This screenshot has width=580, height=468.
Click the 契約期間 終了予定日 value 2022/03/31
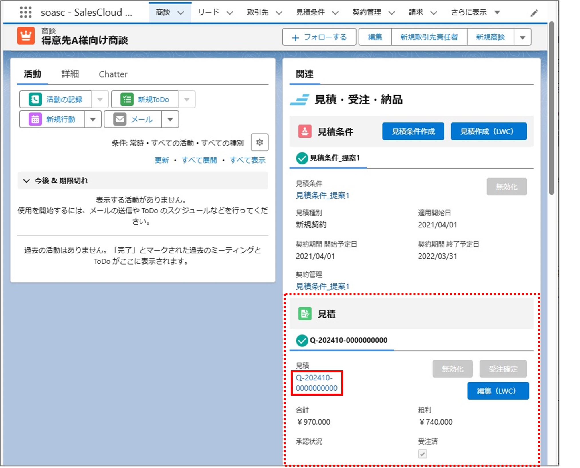(438, 256)
